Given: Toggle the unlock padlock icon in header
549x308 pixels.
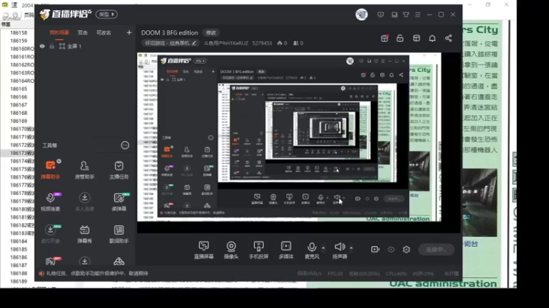Looking at the screenshot, I should (400, 38).
